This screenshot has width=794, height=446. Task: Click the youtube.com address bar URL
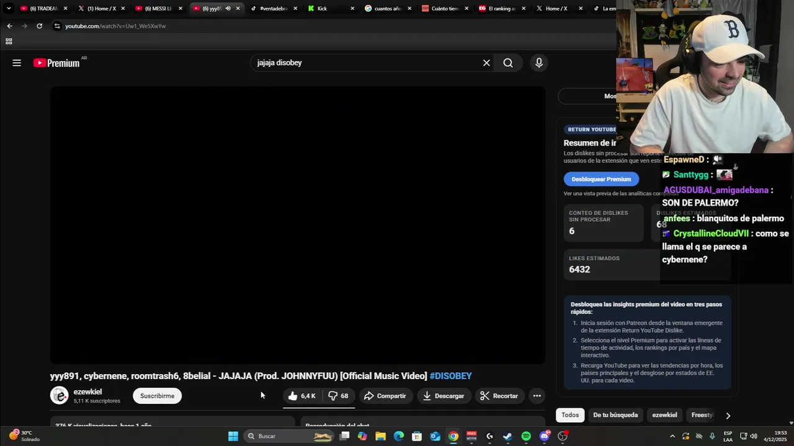click(115, 26)
